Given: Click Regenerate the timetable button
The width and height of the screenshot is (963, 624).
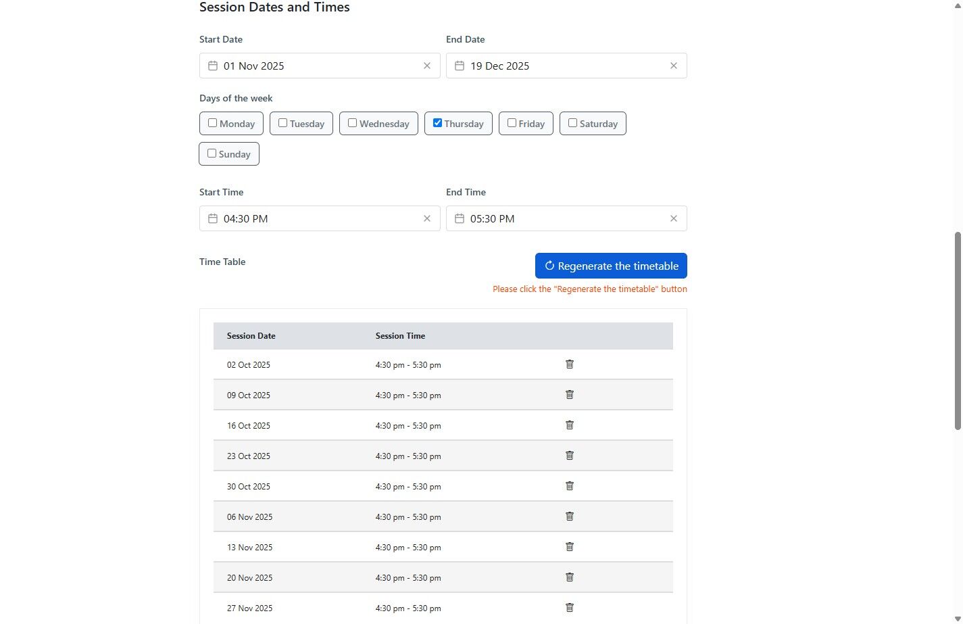Looking at the screenshot, I should (611, 266).
